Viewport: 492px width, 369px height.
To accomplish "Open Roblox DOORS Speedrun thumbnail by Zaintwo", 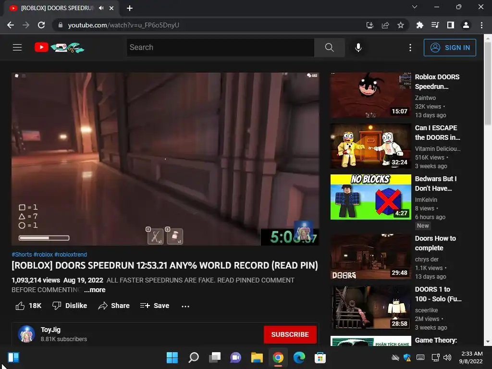I will point(370,95).
